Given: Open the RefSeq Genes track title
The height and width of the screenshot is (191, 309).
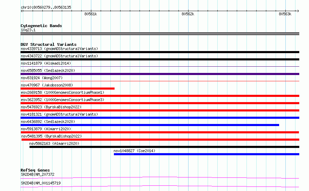Looking at the screenshot, I should point(35,170).
